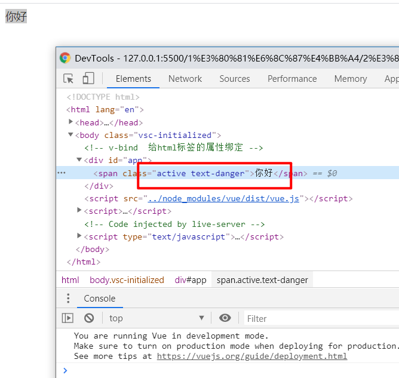Show the console sidebar icon
Viewport: 399px width, 378px height.
(x=67, y=318)
